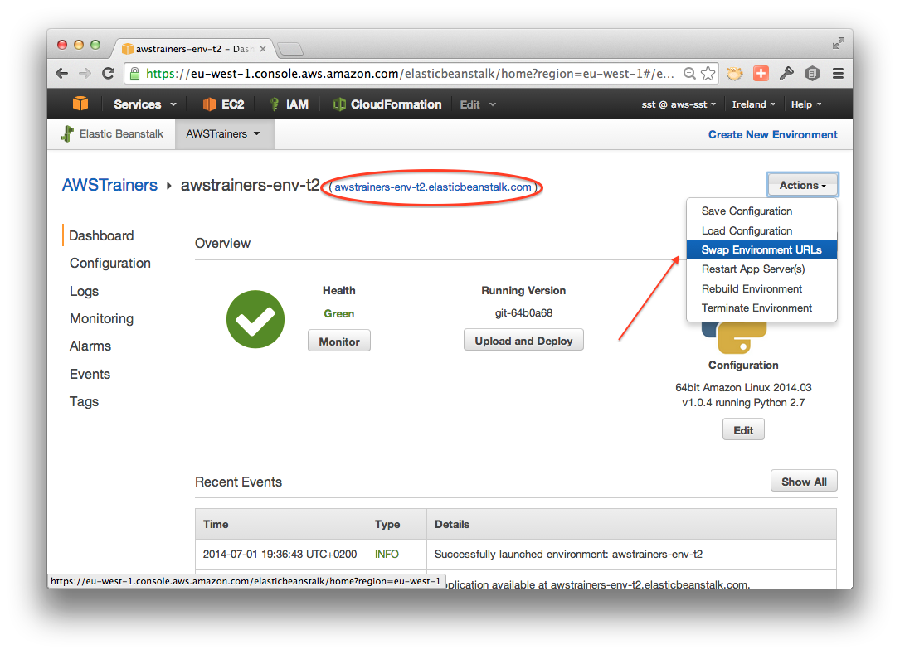
Task: Click the green padlock in address bar
Action: tap(135, 74)
